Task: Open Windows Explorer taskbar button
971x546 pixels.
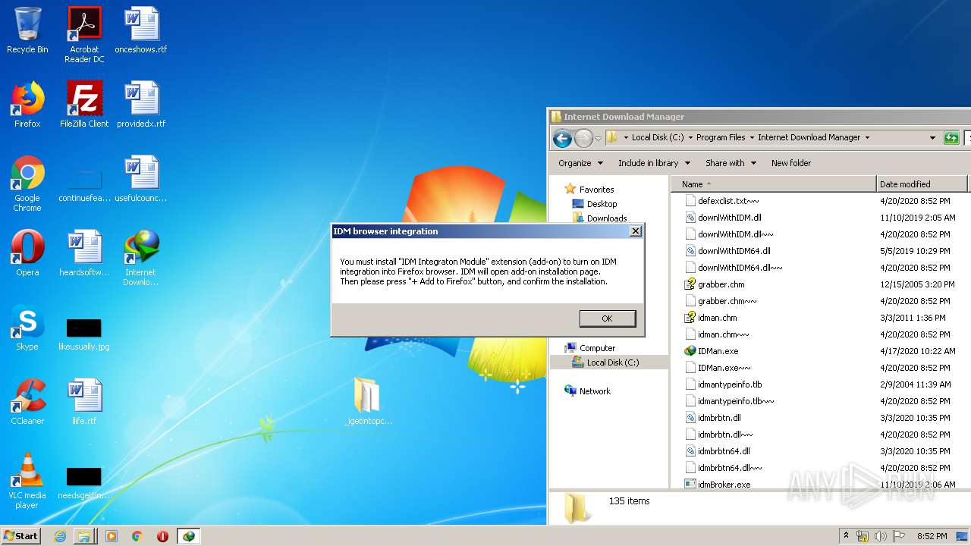Action: (85, 536)
